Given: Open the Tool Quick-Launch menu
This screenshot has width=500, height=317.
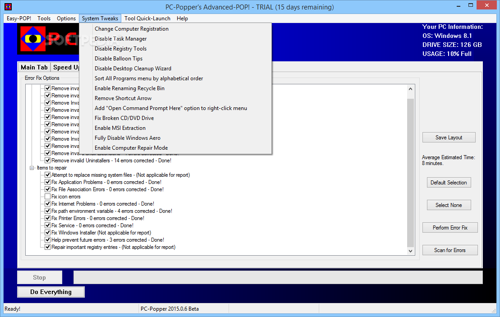Looking at the screenshot, I should pos(147,18).
